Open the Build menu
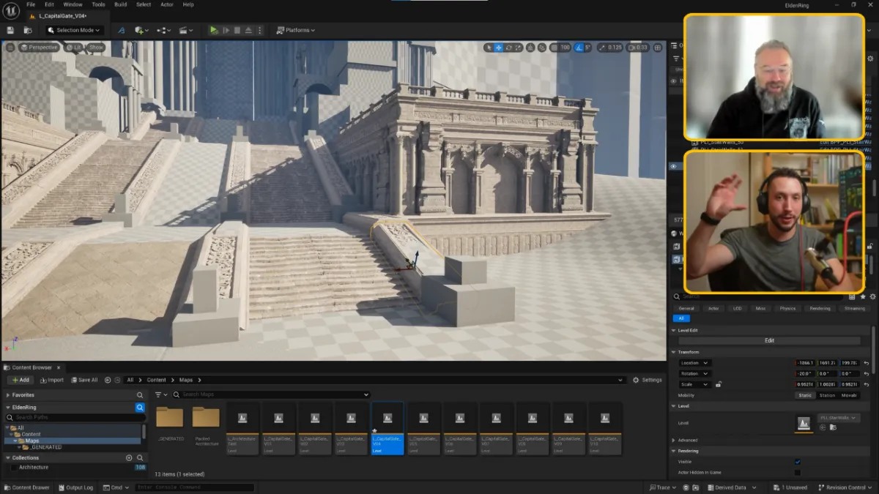Image resolution: width=879 pixels, height=494 pixels. click(120, 4)
